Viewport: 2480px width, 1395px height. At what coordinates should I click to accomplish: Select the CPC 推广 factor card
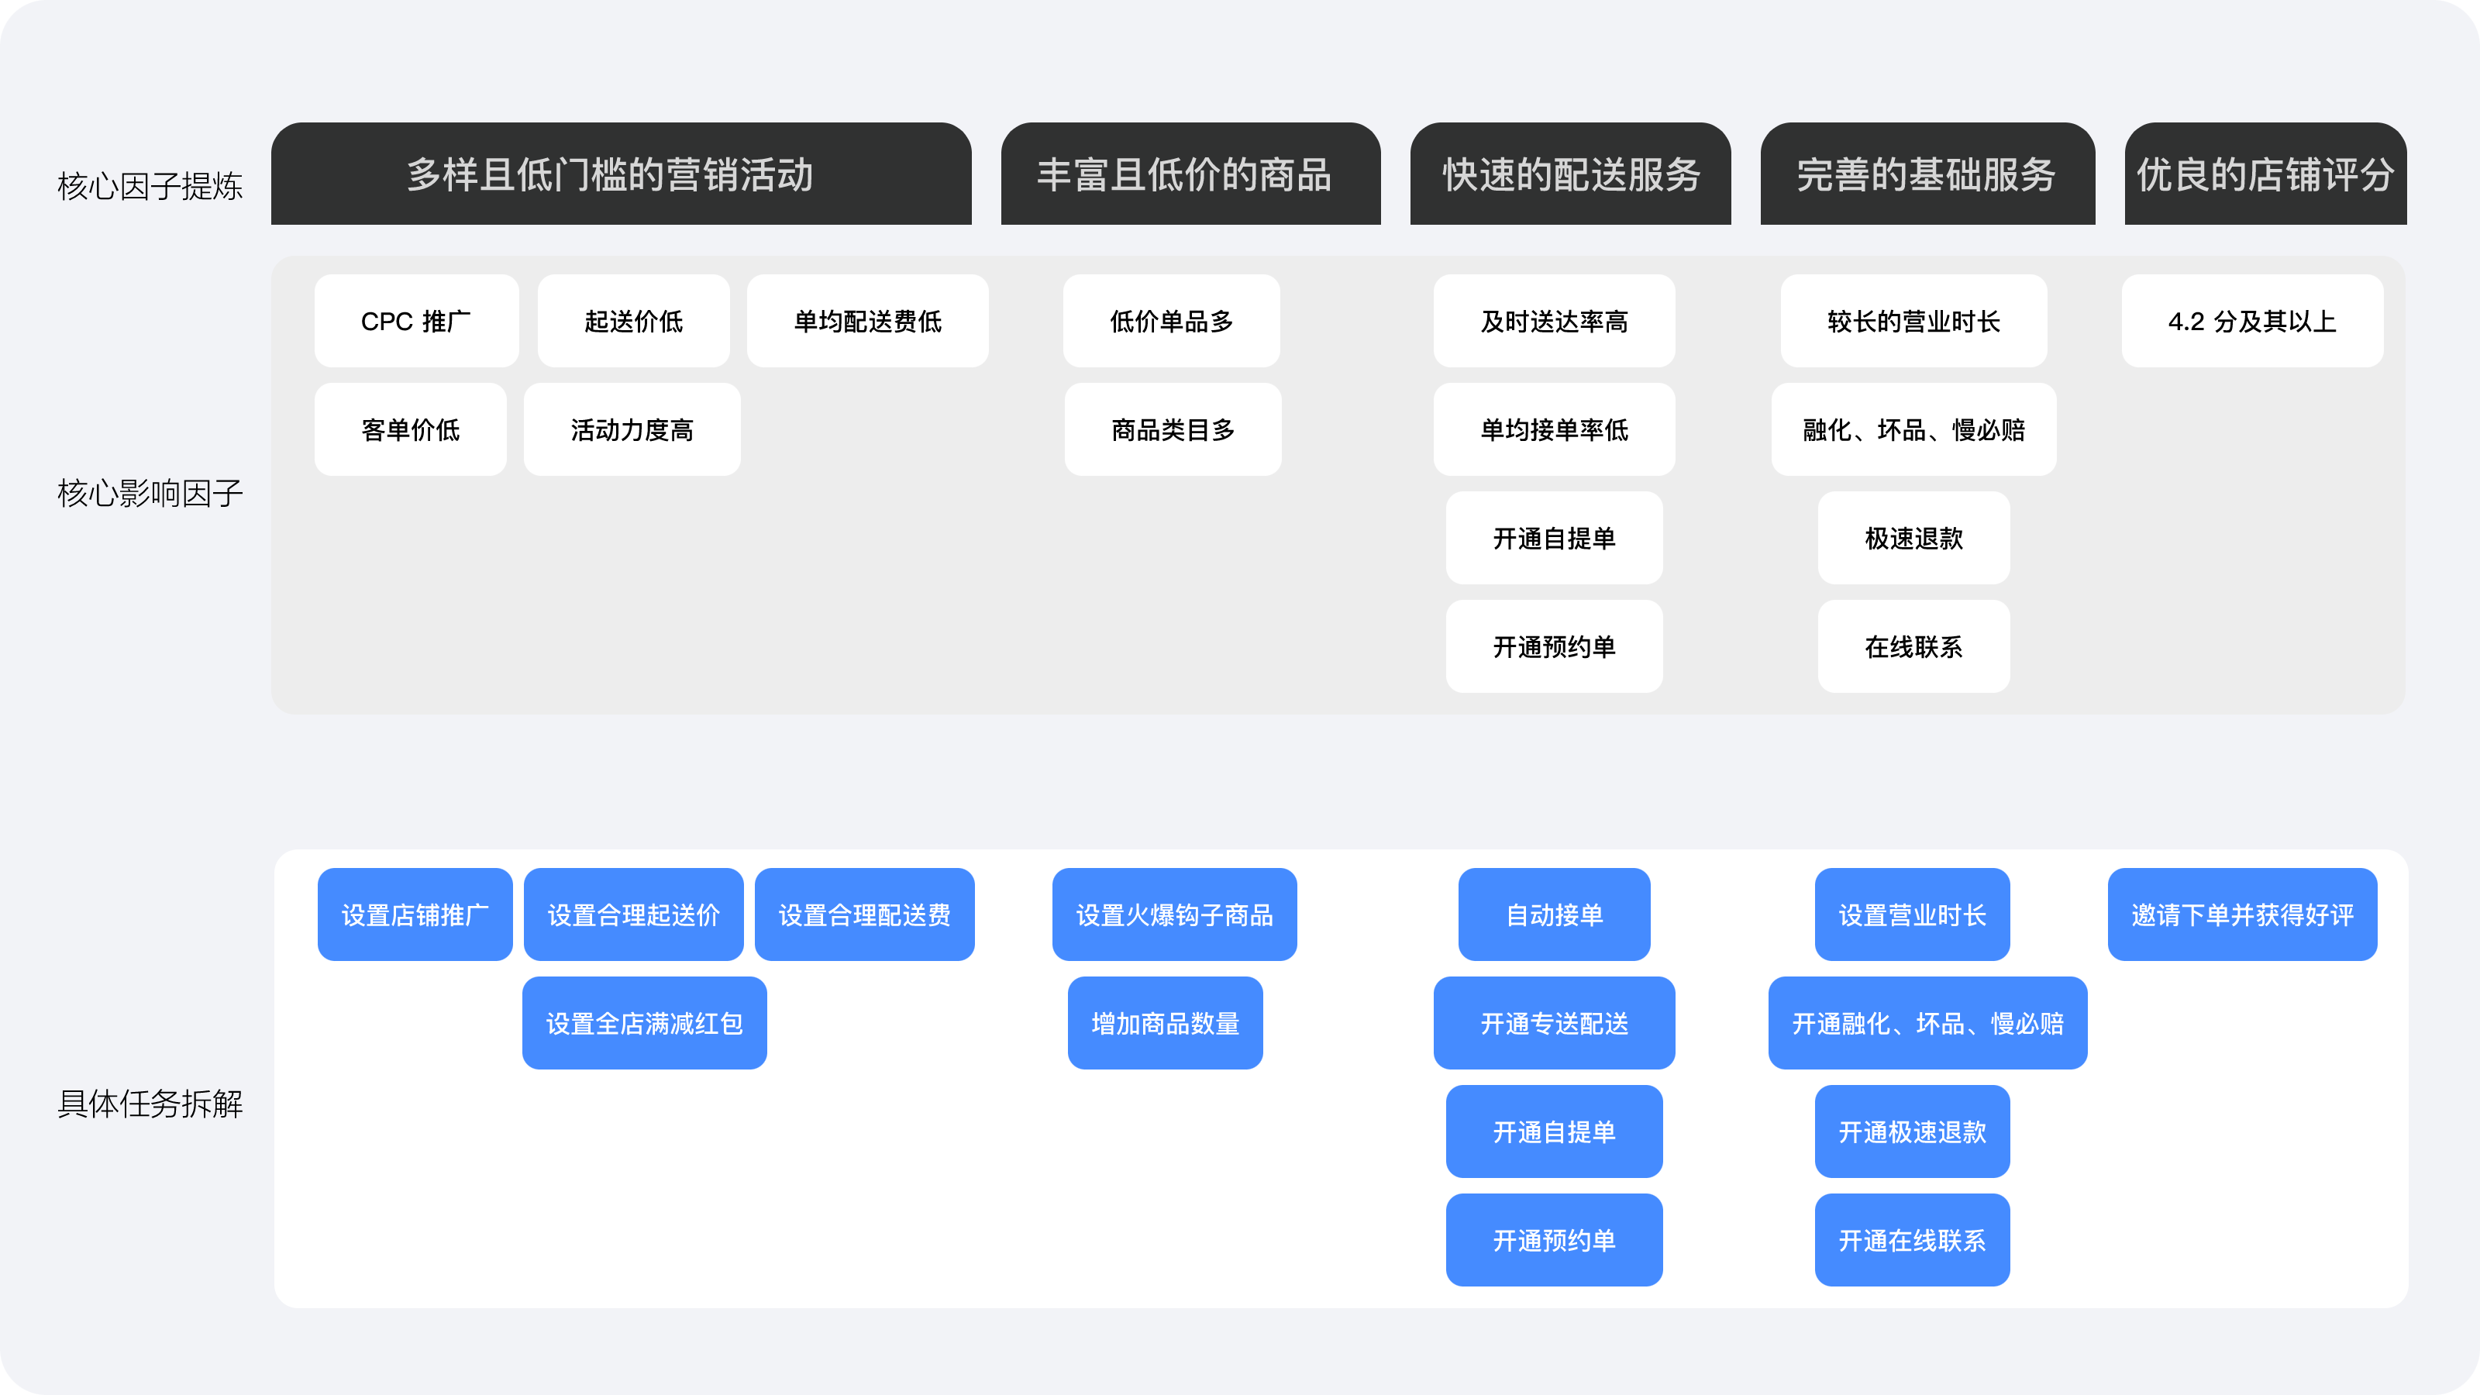coord(416,321)
